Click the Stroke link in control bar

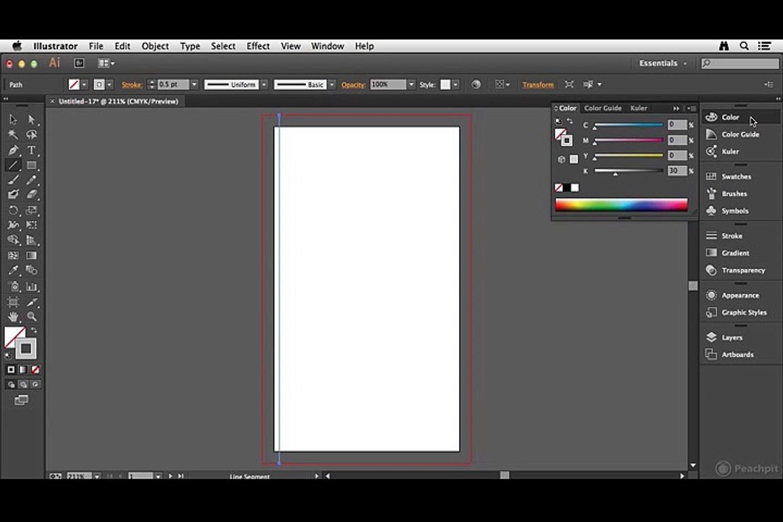coord(132,84)
